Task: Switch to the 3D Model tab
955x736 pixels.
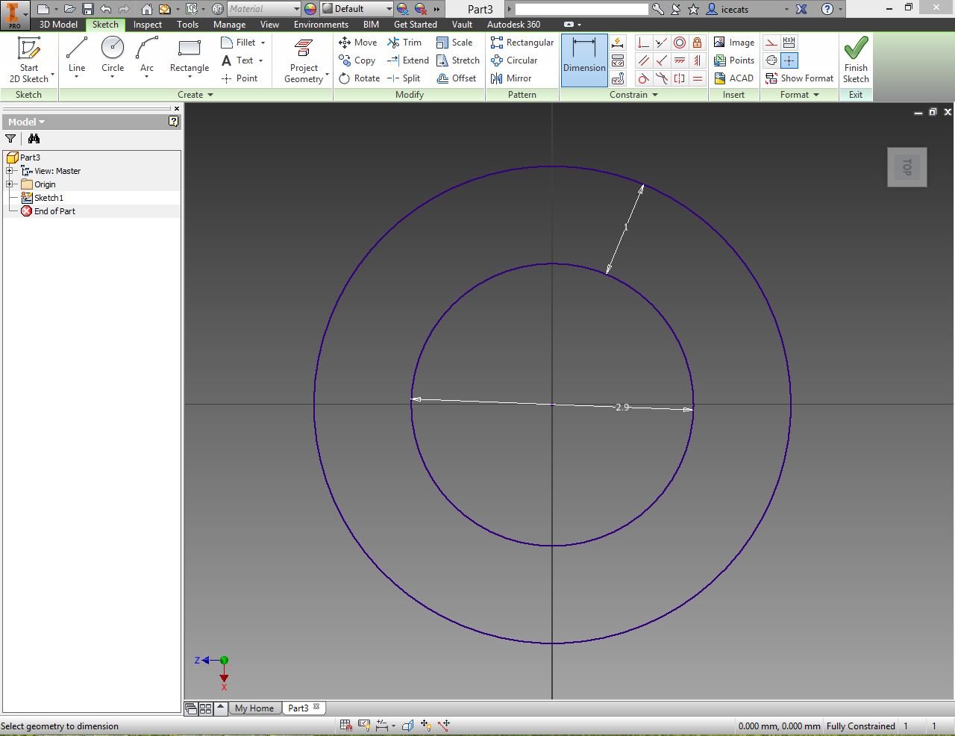Action: click(x=58, y=25)
